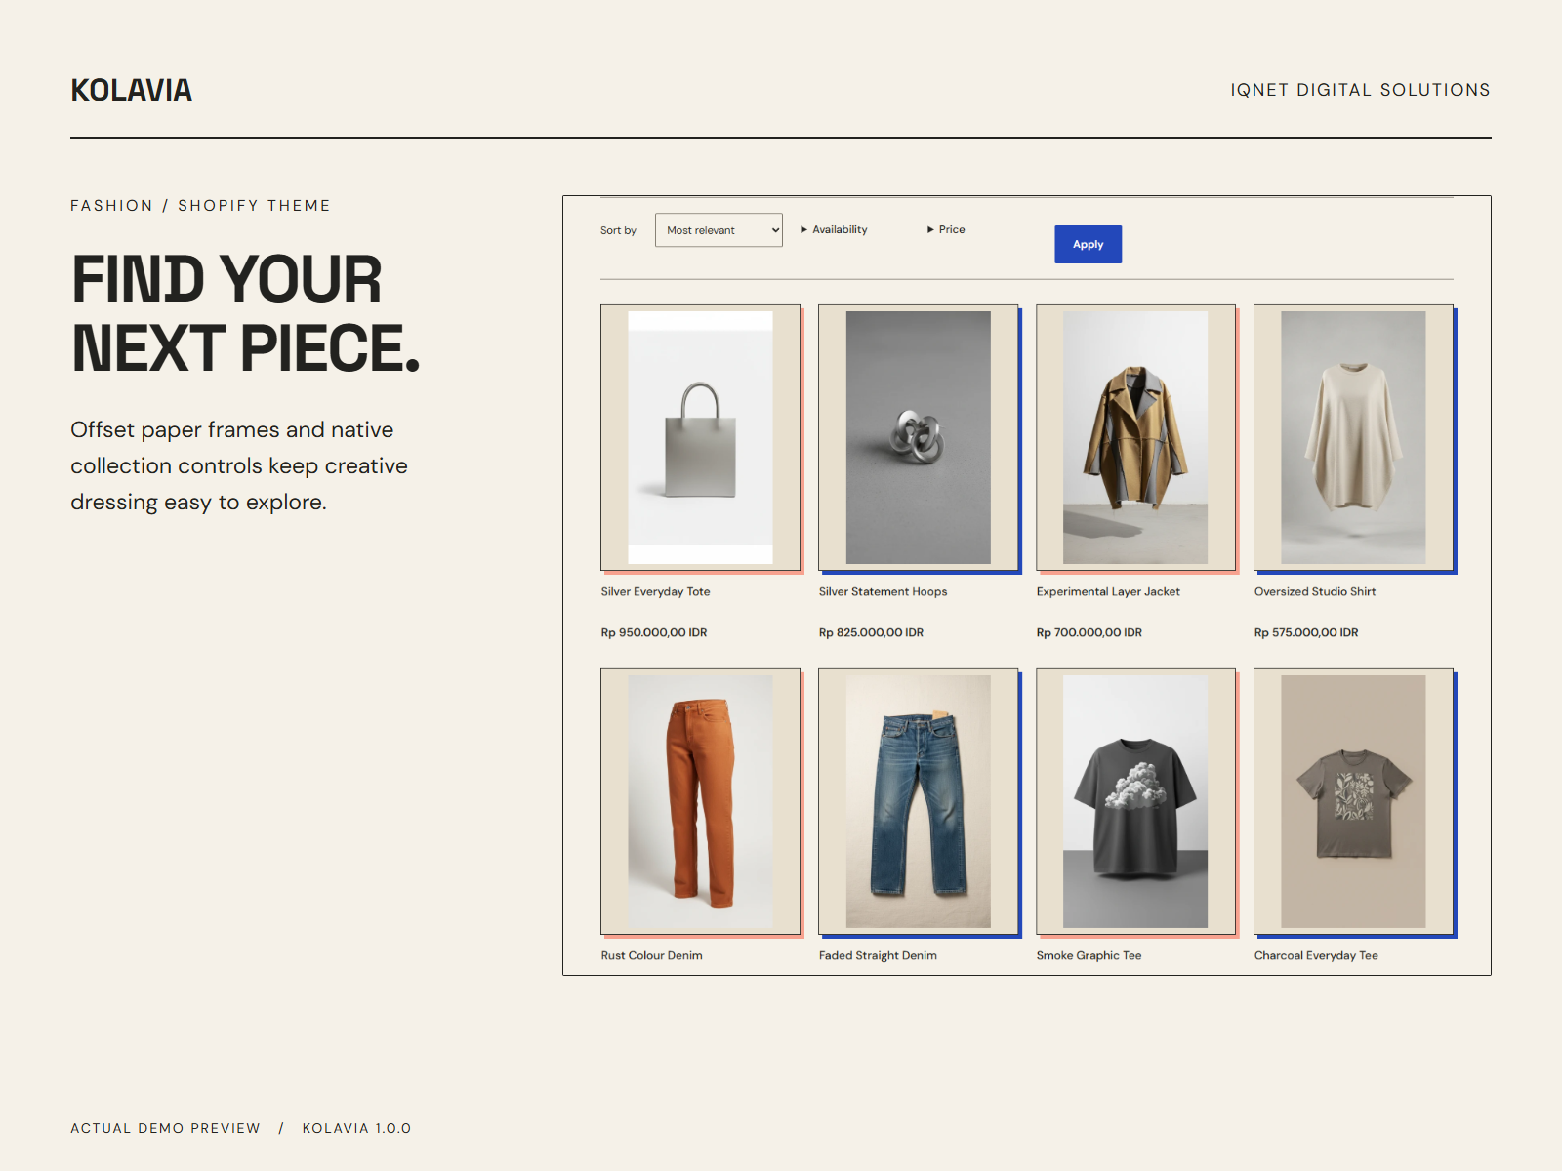Click the 'Sort by' label
Image resolution: width=1562 pixels, height=1171 pixels.
pos(618,230)
